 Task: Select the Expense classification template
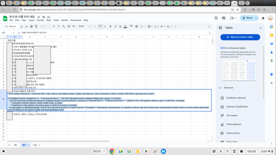pos(237,107)
